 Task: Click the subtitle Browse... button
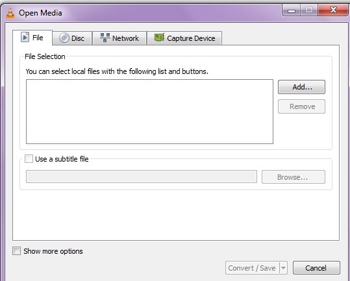[294, 177]
